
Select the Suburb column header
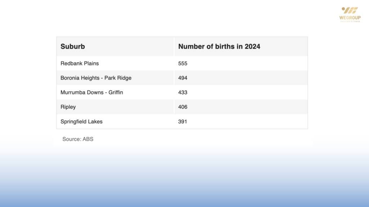click(x=73, y=46)
